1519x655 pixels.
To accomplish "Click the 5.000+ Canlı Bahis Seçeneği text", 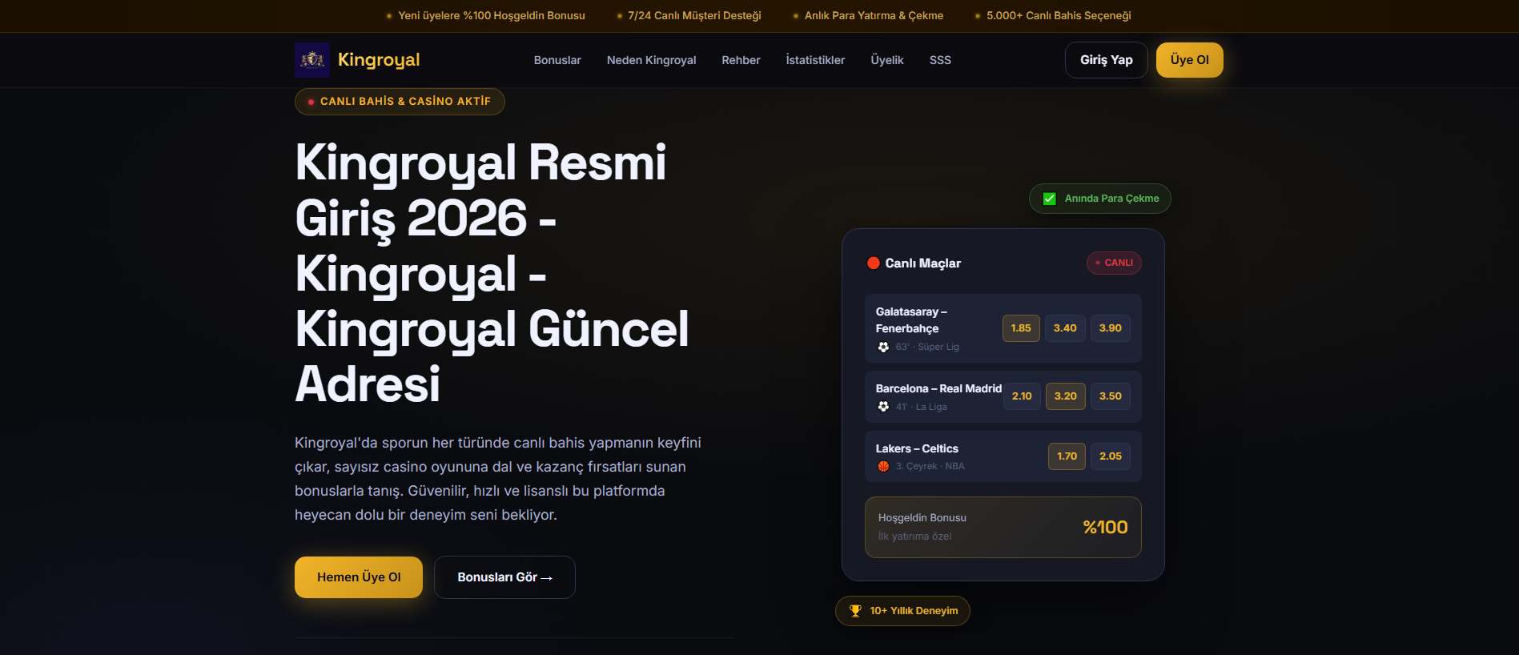I will [x=1059, y=15].
